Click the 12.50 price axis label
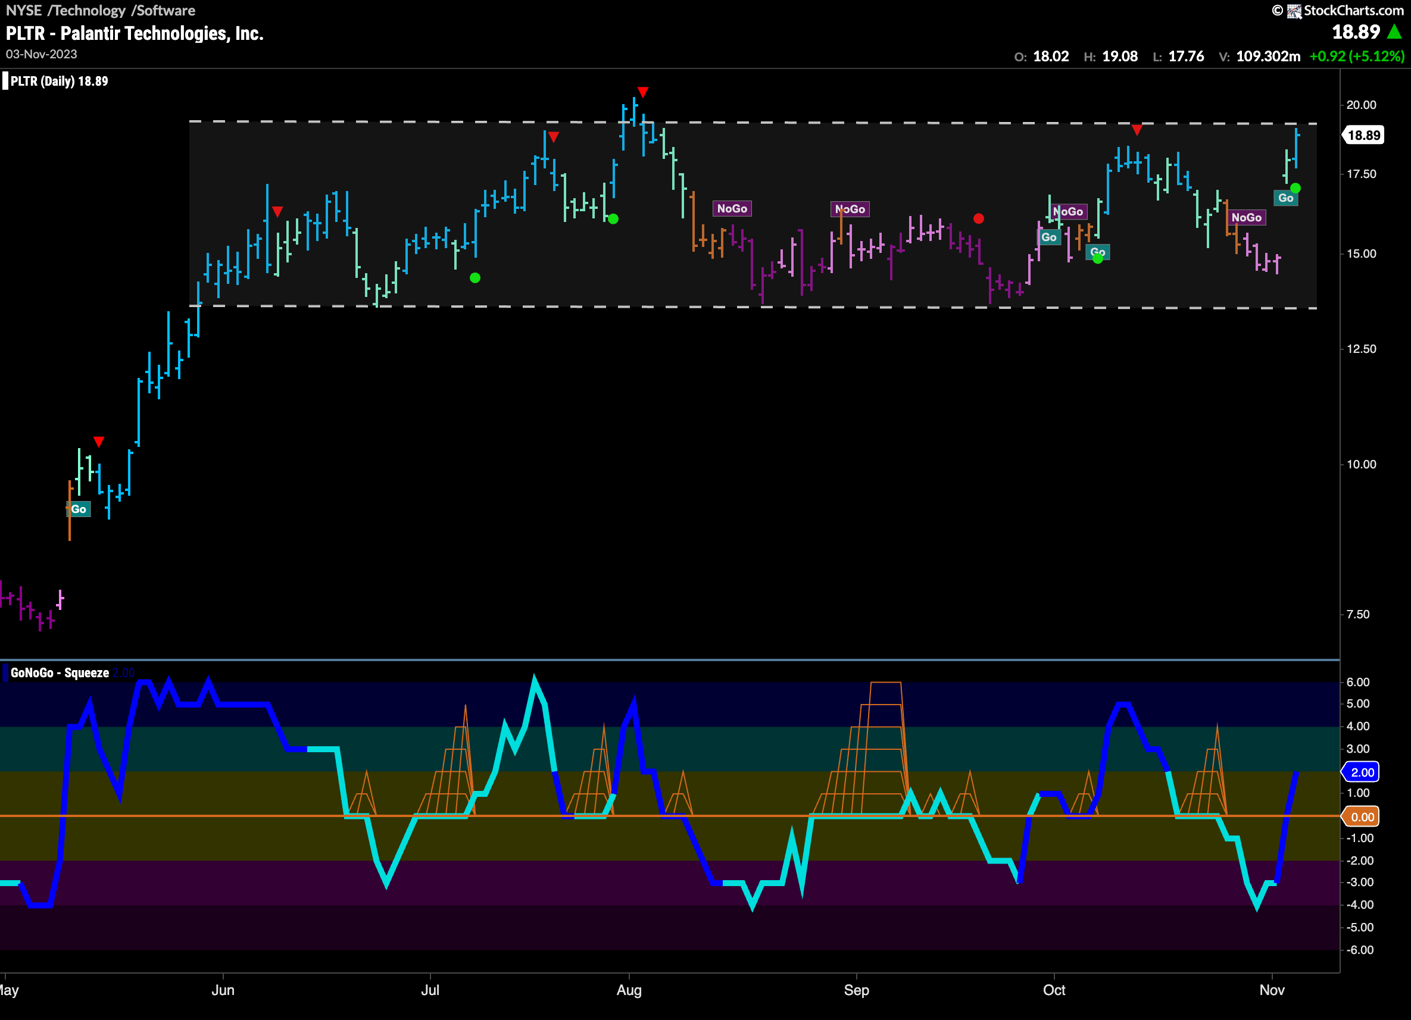Image resolution: width=1411 pixels, height=1020 pixels. 1361,348
